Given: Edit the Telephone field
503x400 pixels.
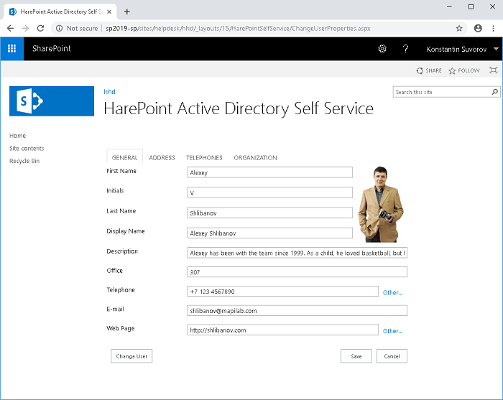Looking at the screenshot, I should 282,292.
